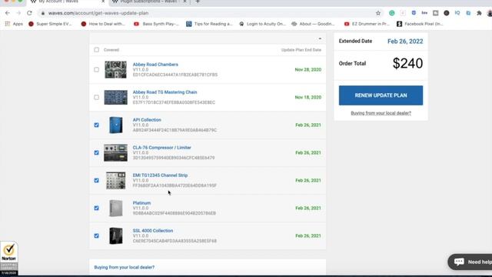This screenshot has height=277, width=492.
Task: Uncheck the EMI TG12345 Channel Strip checkbox
Action: coord(96,180)
